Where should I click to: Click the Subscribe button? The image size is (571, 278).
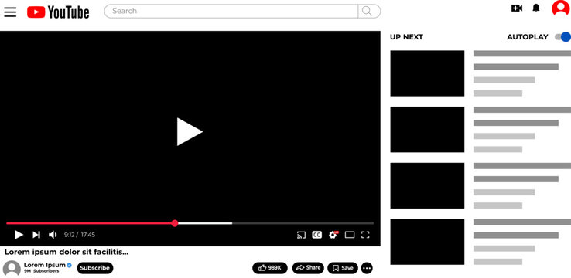point(95,268)
